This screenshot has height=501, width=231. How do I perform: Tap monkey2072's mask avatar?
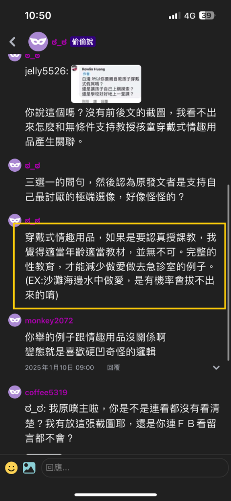click(x=15, y=320)
